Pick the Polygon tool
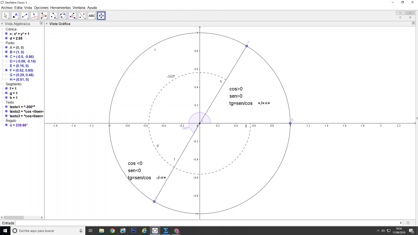 [x=44, y=16]
